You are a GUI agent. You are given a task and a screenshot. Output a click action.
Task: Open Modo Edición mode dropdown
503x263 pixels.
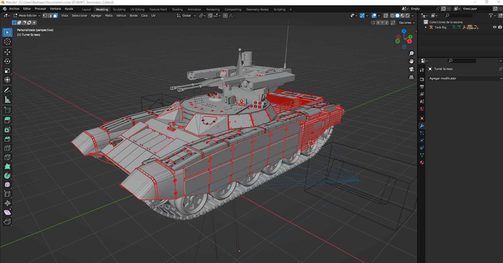coord(27,16)
